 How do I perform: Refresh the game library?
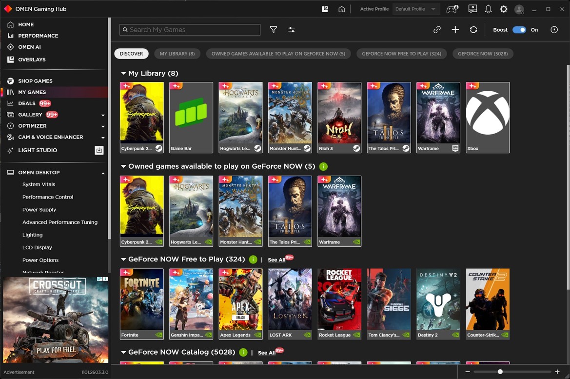point(473,30)
